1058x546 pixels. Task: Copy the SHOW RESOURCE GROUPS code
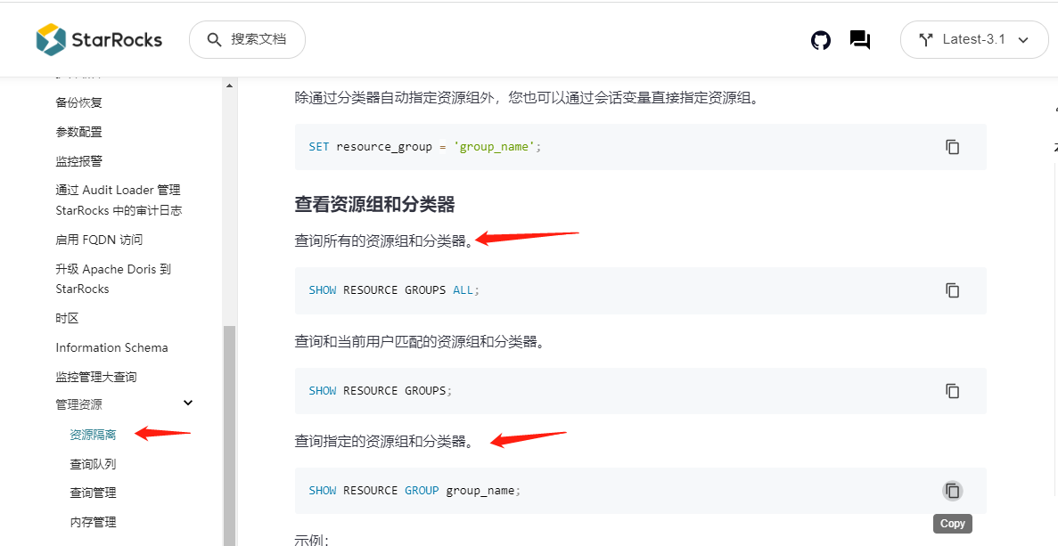click(952, 391)
